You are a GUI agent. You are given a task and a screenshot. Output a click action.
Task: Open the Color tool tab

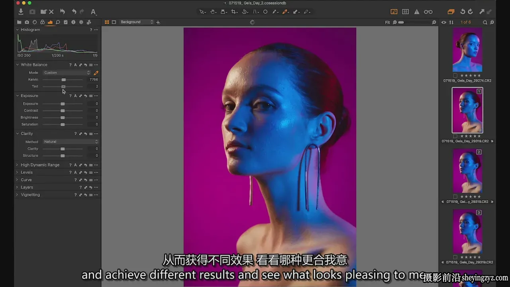coord(42,22)
